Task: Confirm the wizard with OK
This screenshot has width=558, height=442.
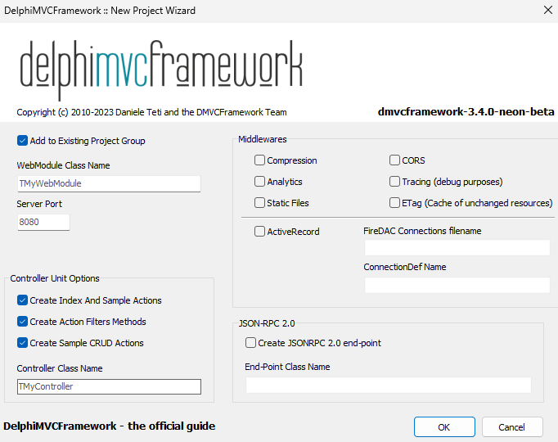Action: 444,426
